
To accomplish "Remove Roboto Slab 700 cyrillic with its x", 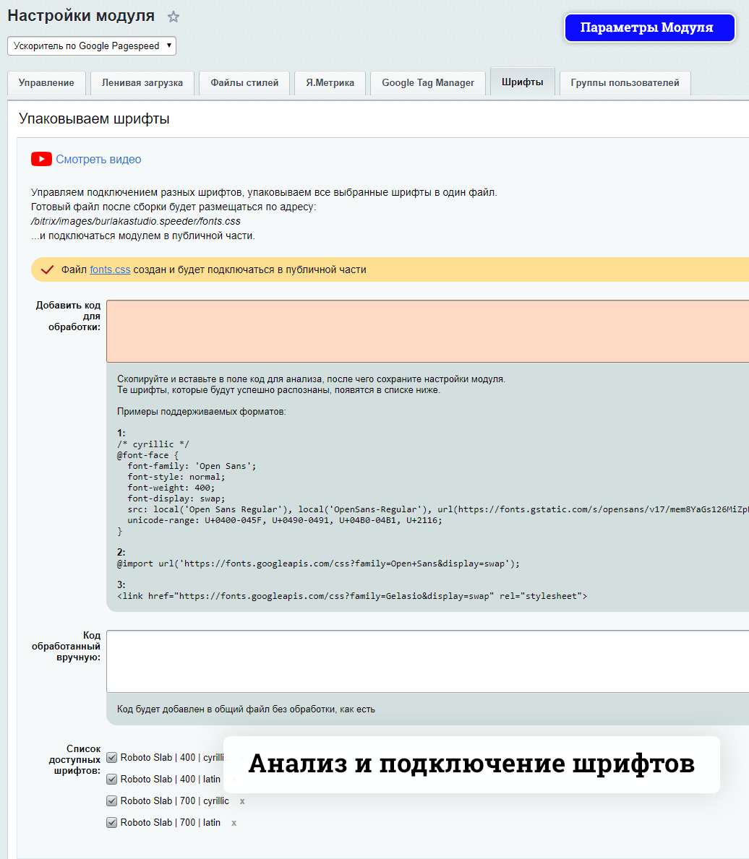I will [x=242, y=801].
